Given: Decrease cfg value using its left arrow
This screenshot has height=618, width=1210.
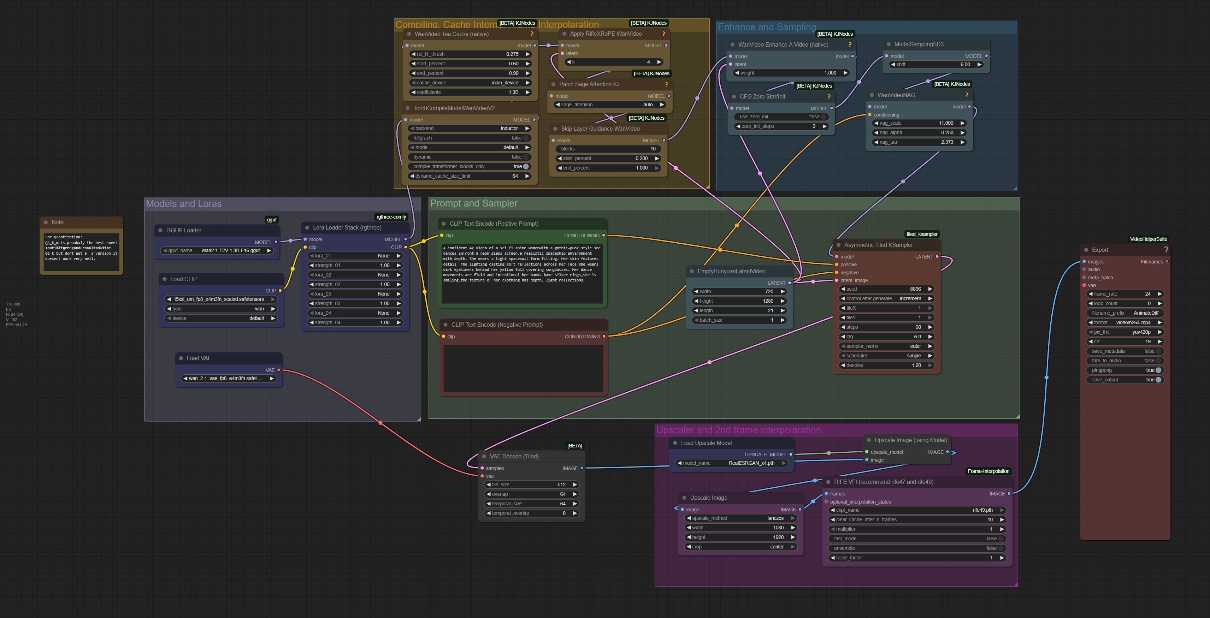Looking at the screenshot, I should (x=843, y=337).
